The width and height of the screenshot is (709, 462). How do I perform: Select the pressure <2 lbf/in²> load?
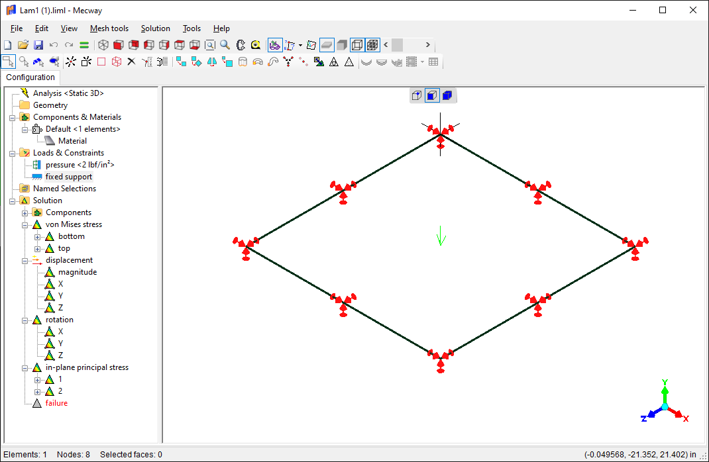tap(80, 164)
